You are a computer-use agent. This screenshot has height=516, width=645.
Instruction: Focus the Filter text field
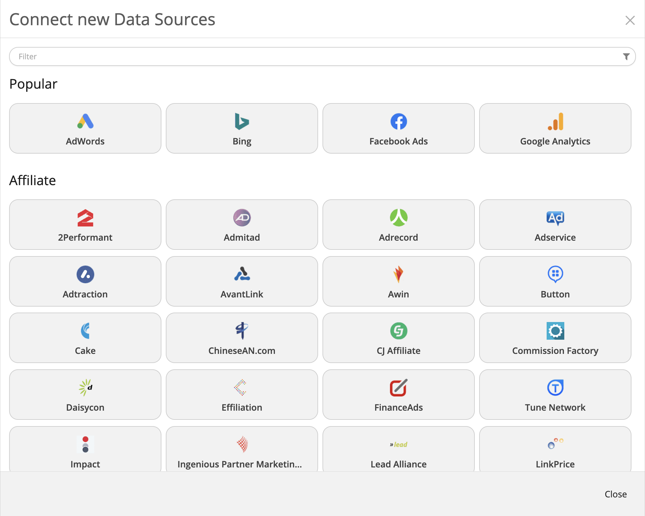(315, 56)
